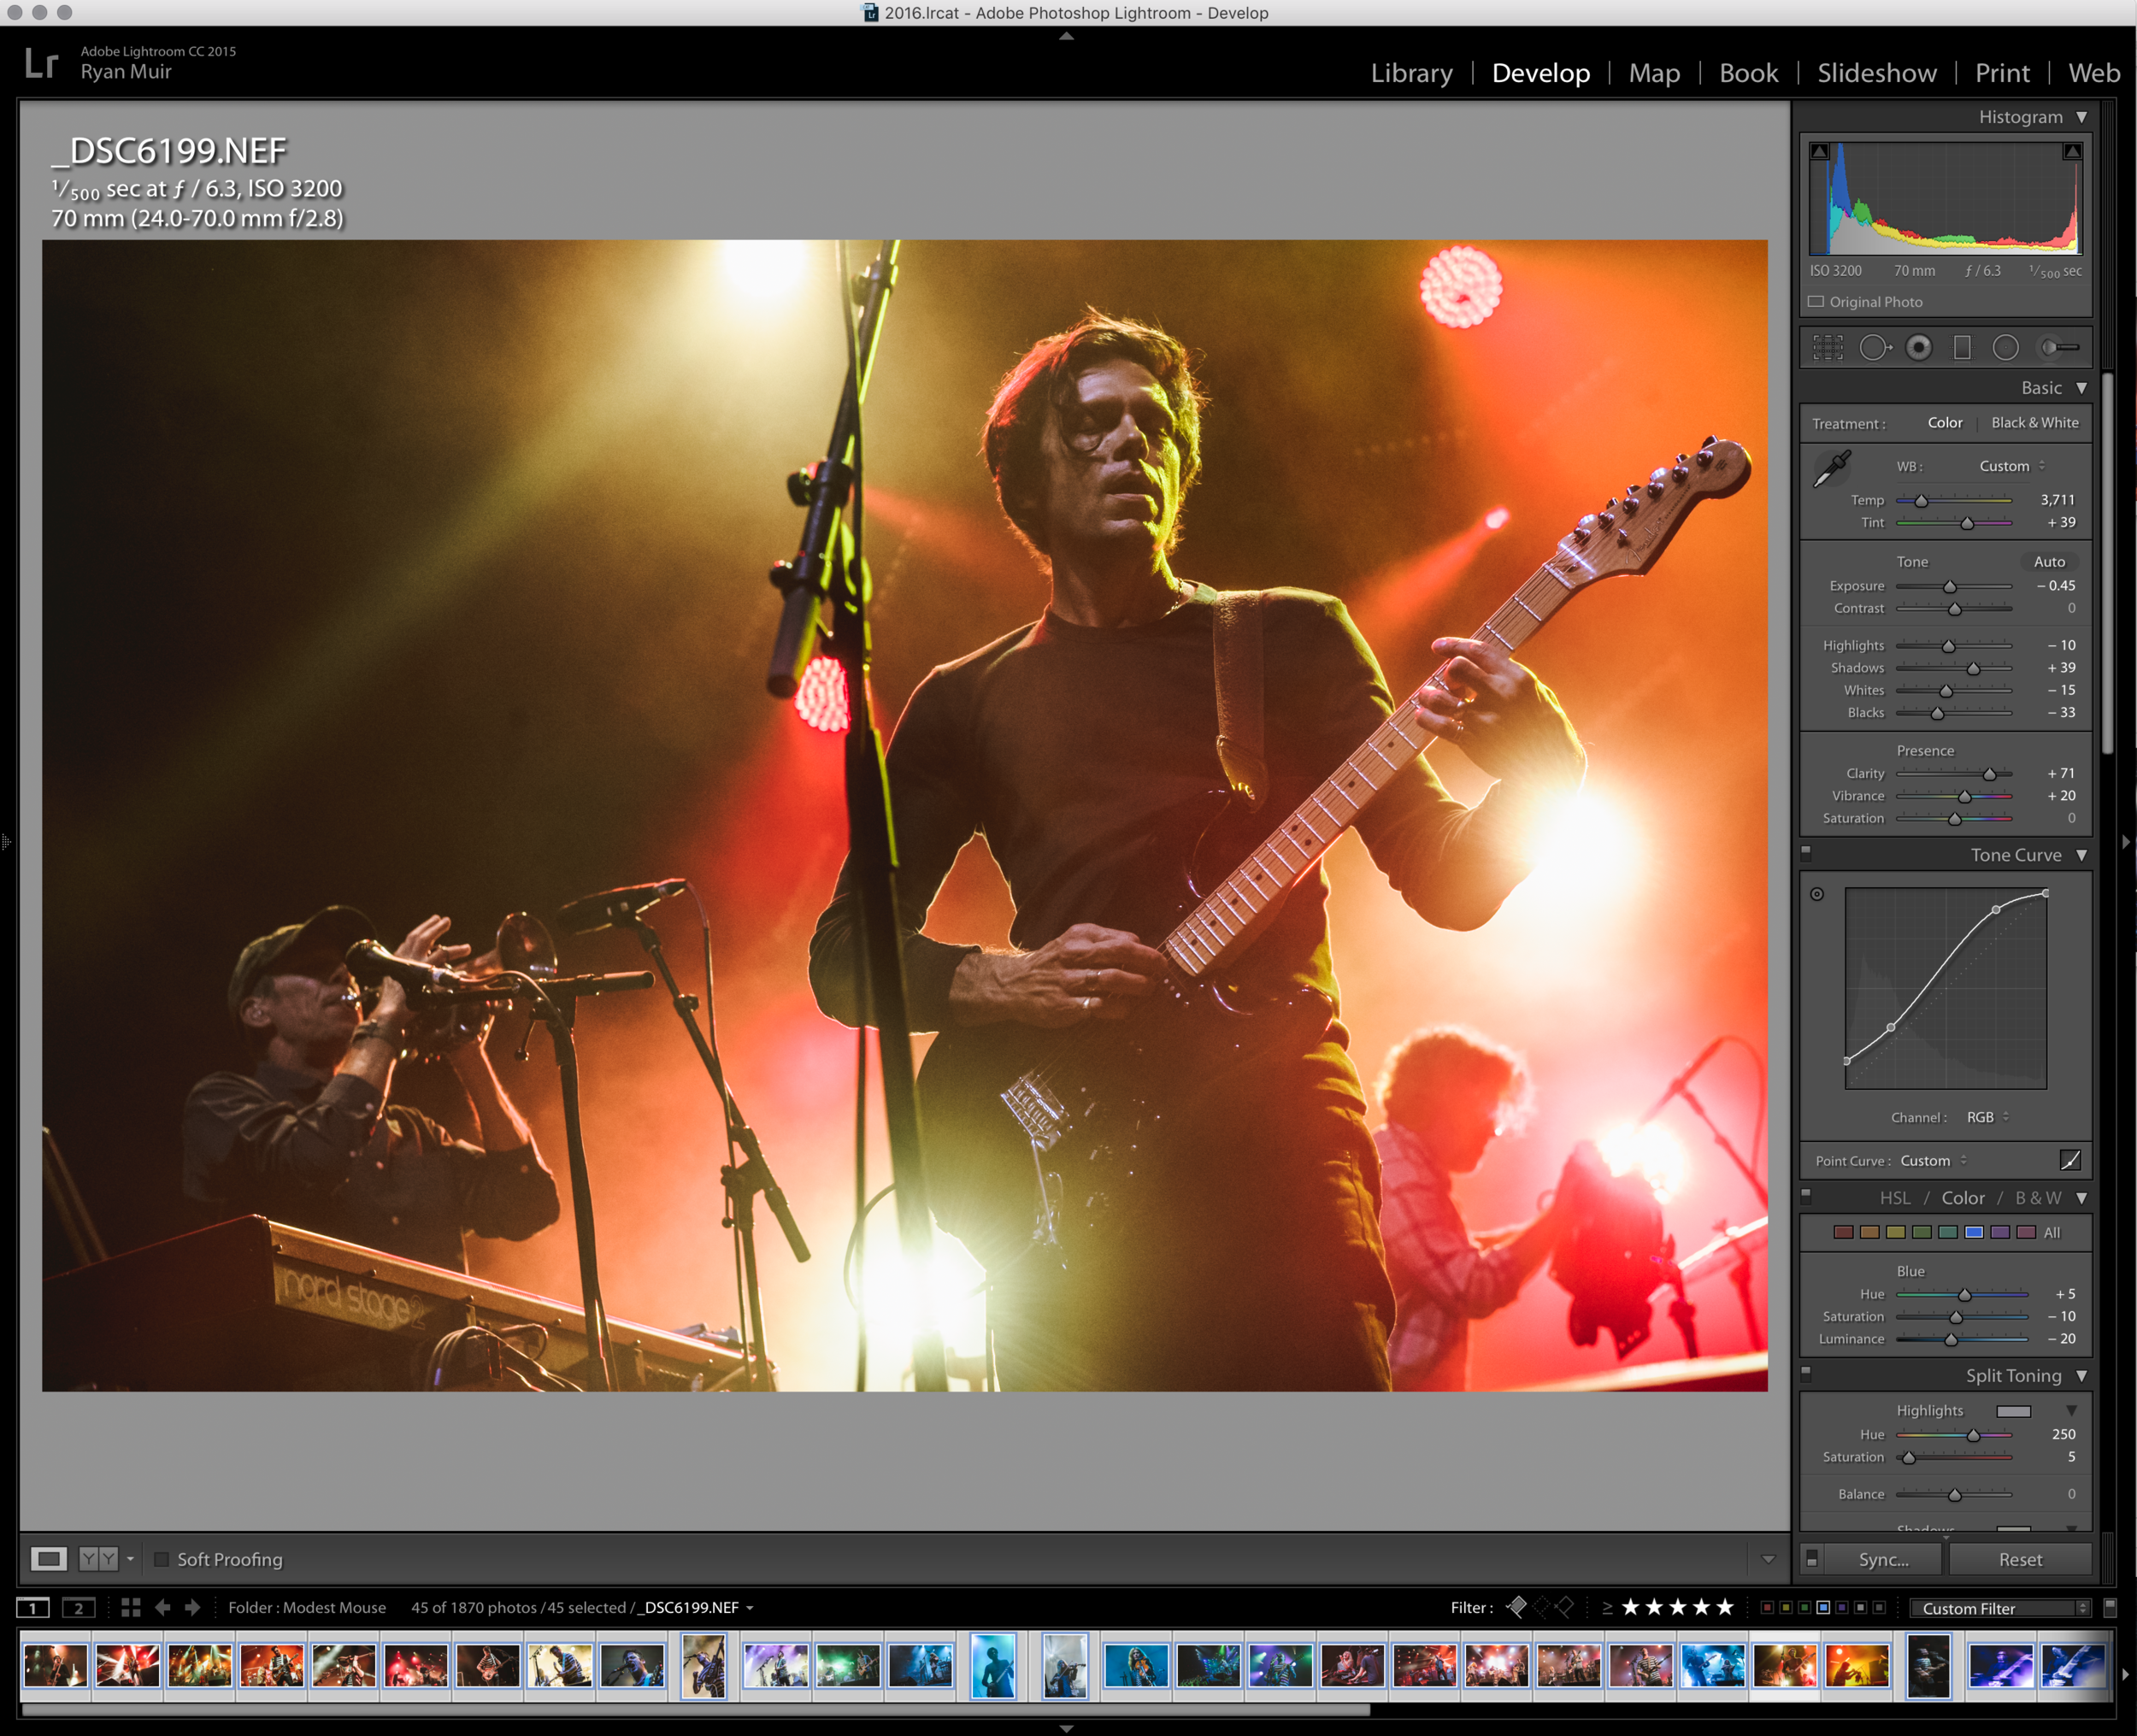Open the Split Toning Highlights color swatch
2137x1736 pixels.
pyautogui.click(x=2013, y=1411)
